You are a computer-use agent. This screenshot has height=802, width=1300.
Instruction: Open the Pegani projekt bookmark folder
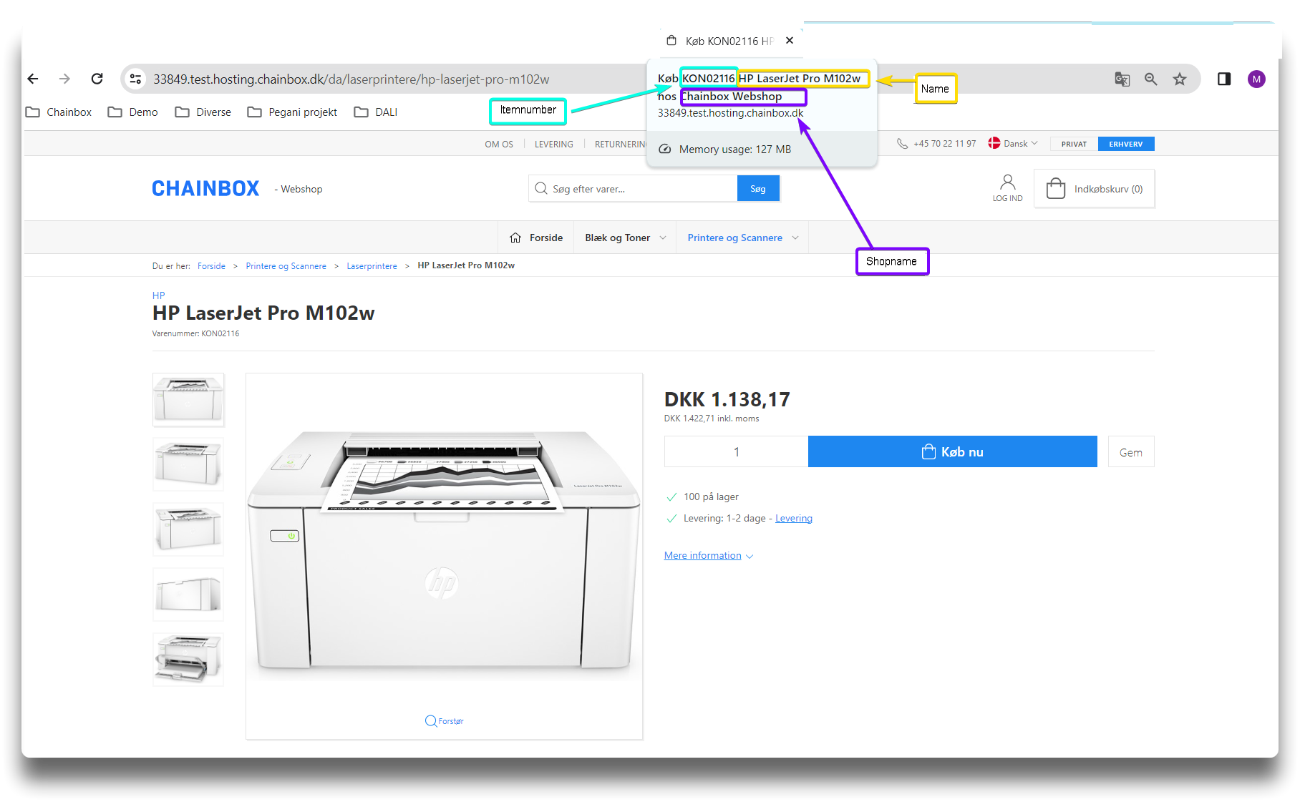292,112
